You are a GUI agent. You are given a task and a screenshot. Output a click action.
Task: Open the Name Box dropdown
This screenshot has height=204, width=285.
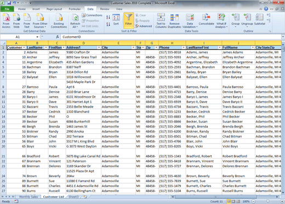tap(37, 37)
